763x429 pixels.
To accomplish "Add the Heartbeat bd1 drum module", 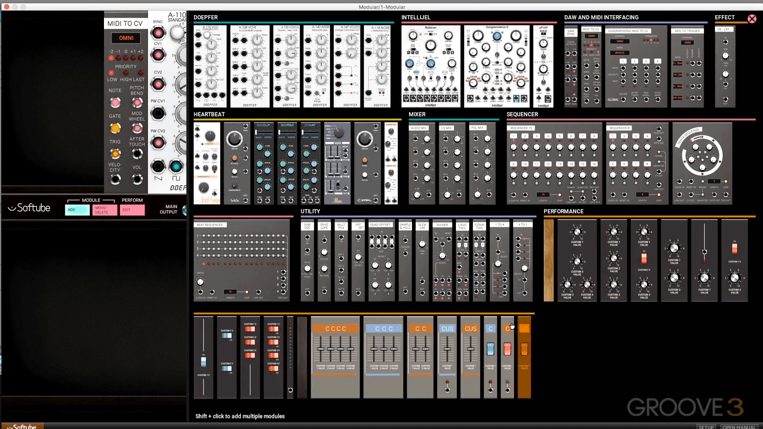I will 207,163.
